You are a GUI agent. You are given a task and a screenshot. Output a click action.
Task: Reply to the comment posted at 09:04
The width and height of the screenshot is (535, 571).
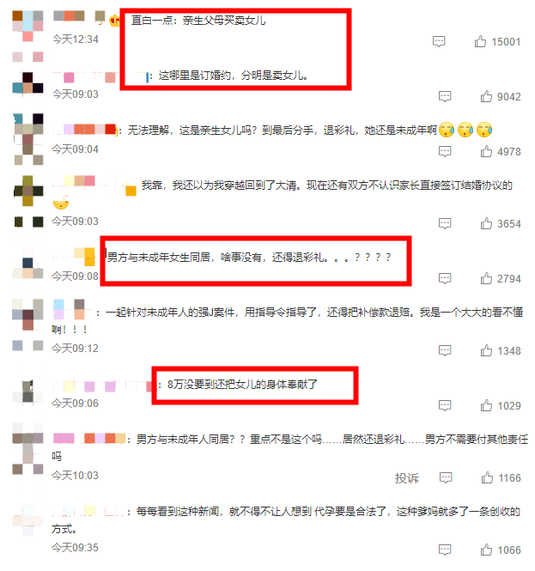[x=445, y=151]
